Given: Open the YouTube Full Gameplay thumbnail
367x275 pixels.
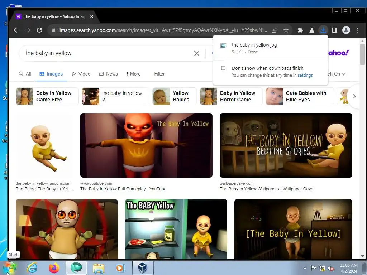Looking at the screenshot, I should tap(146, 145).
